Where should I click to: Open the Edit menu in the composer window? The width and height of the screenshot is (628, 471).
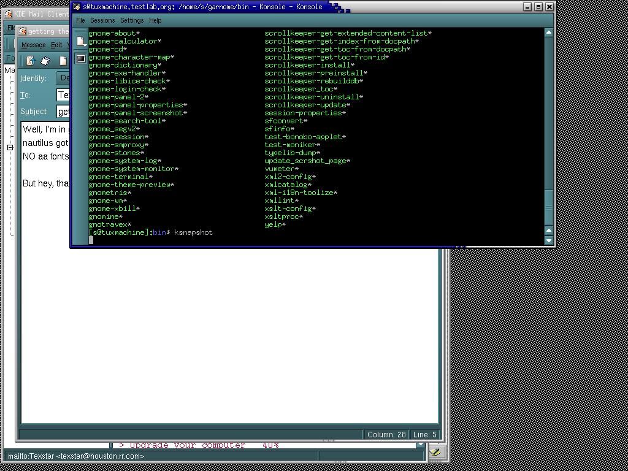[x=56, y=45]
